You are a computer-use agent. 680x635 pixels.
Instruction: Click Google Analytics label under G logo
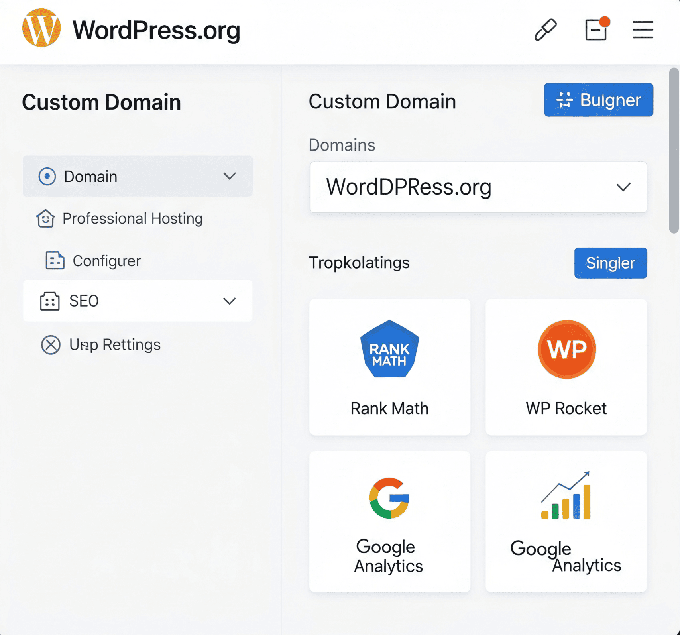[x=389, y=556]
